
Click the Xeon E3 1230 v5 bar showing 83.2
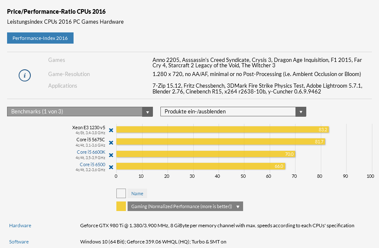point(223,130)
